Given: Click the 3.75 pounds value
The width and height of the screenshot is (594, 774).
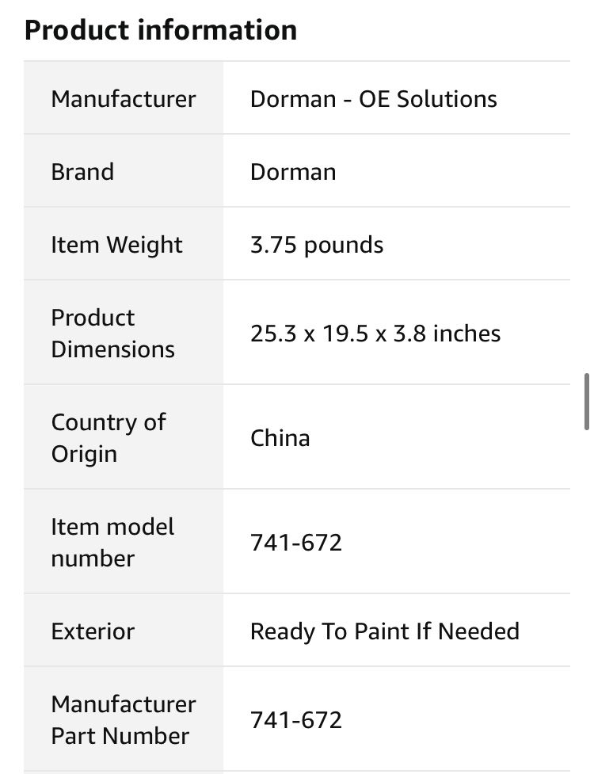Looking at the screenshot, I should click(x=317, y=245).
